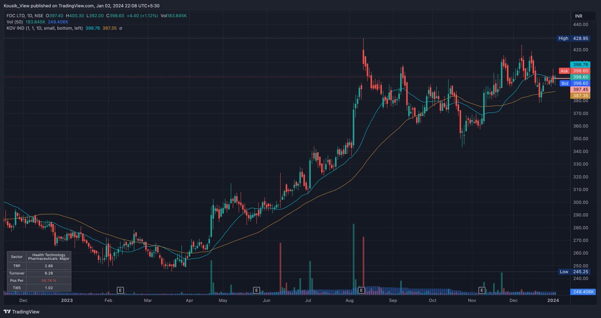Click the 350.00 price axis label
Image resolution: width=601 pixels, height=318 pixels.
[x=581, y=139]
